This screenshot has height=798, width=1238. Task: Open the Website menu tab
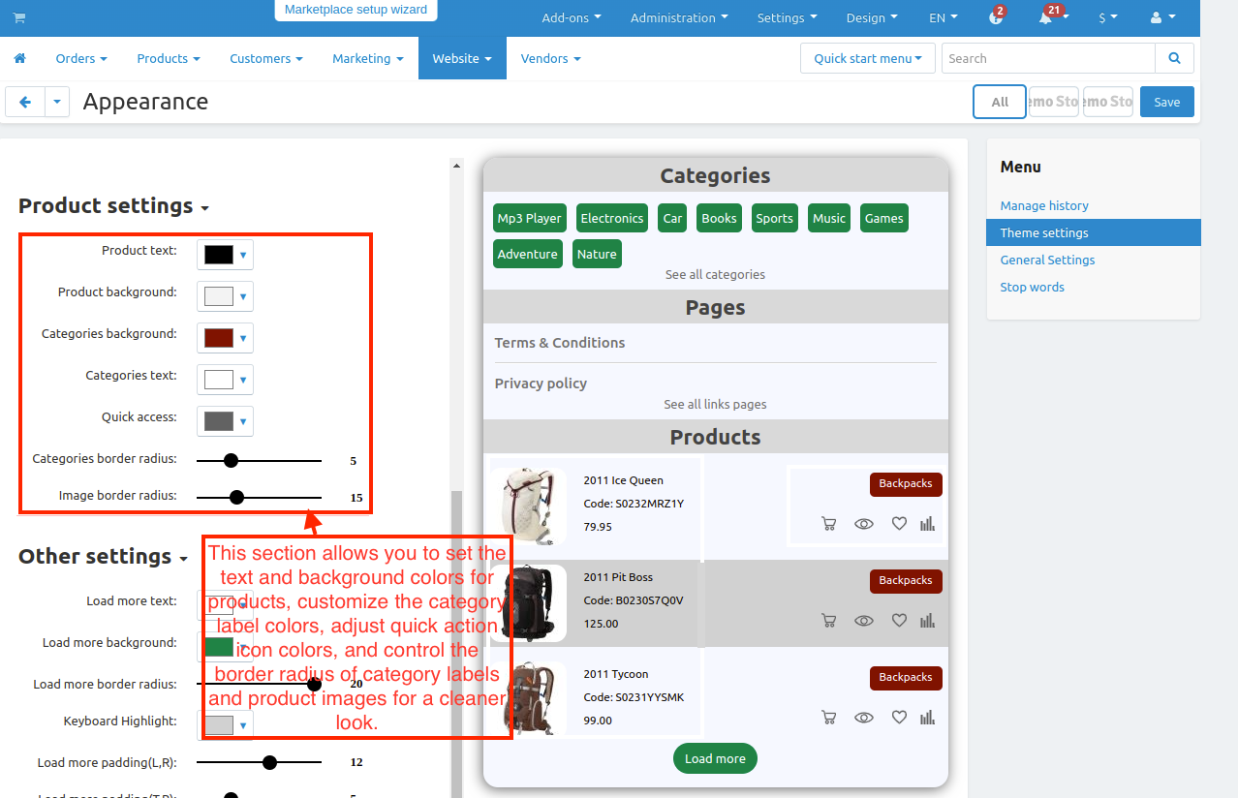(x=461, y=59)
